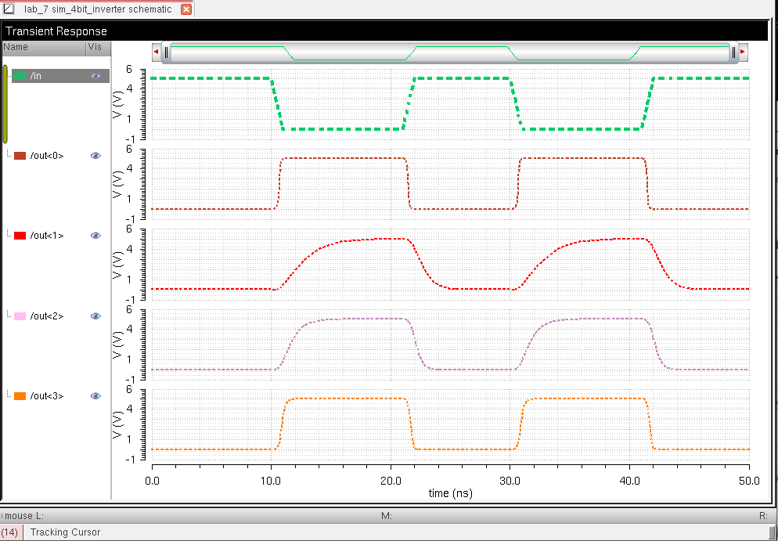Image resolution: width=778 pixels, height=541 pixels.
Task: Toggle visibility of the /in signal
Action: pos(95,76)
